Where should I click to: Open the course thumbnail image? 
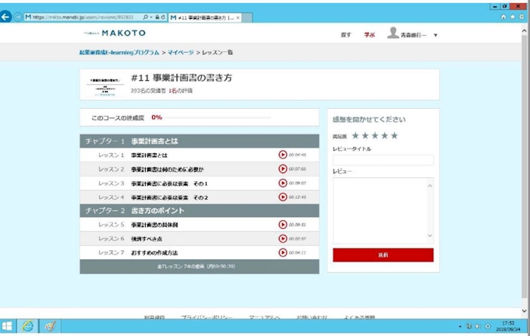[104, 85]
